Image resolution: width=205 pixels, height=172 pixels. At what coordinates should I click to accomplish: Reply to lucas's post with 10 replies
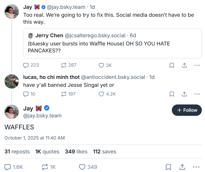click(26, 94)
